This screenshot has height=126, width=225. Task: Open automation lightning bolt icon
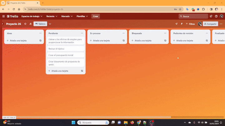[182, 24]
